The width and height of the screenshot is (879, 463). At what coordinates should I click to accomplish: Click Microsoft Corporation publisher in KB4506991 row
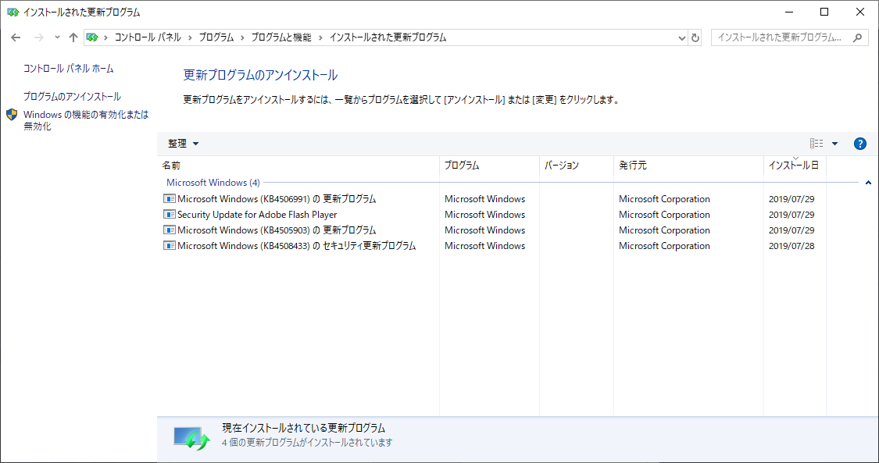(x=664, y=199)
